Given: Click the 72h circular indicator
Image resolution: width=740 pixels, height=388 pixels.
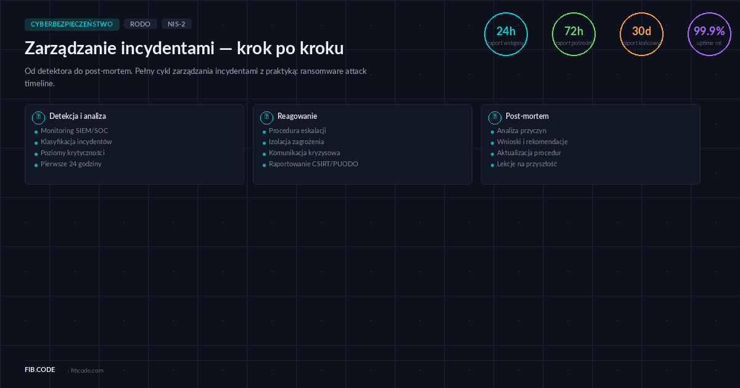Looking at the screenshot, I should click(573, 34).
